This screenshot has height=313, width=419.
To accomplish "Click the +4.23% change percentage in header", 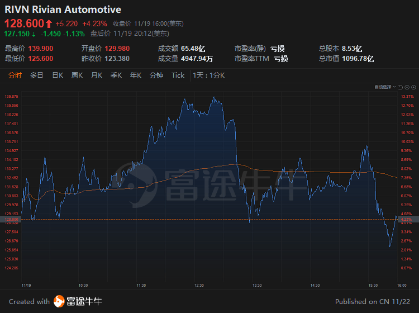I will tap(94, 24).
